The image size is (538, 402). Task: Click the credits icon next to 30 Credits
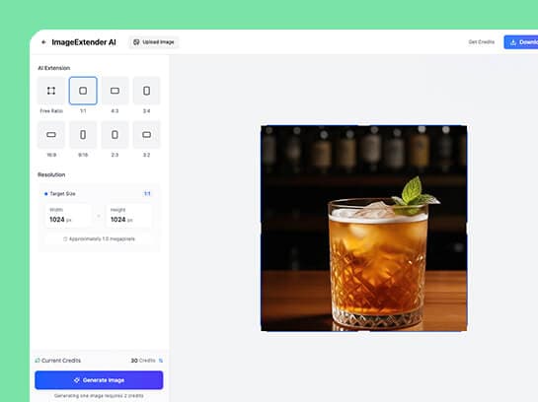161,361
